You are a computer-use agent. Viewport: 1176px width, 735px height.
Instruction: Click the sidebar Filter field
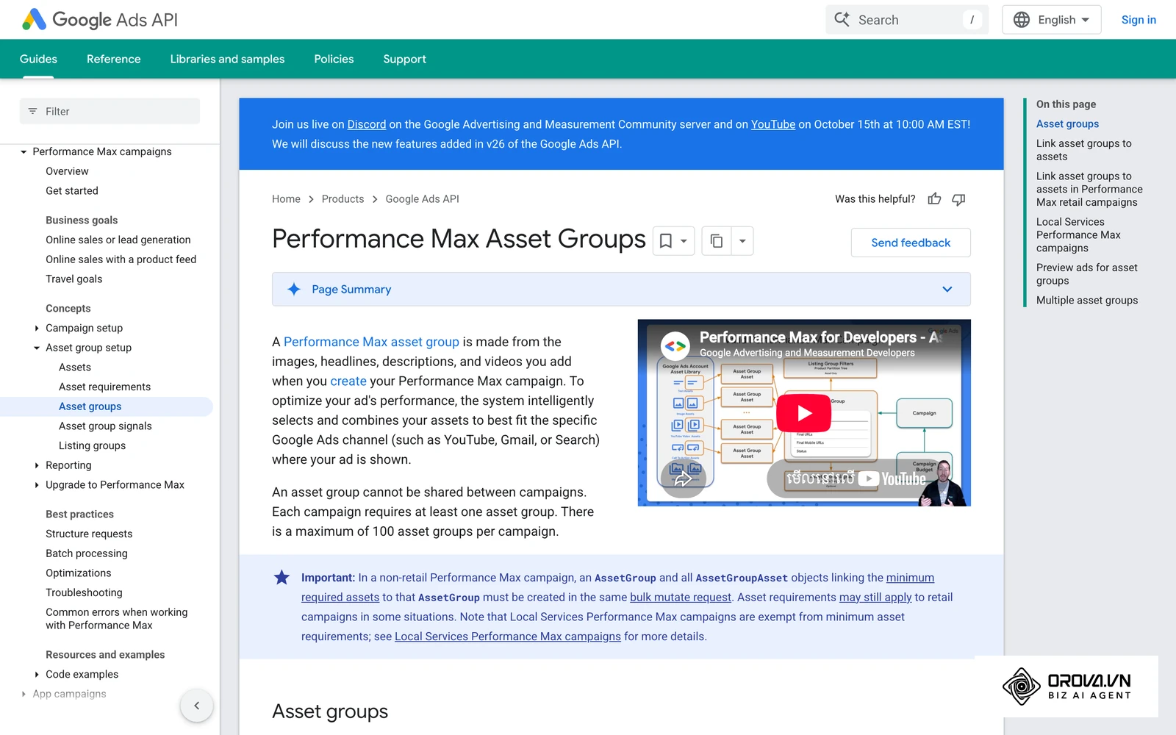(110, 112)
